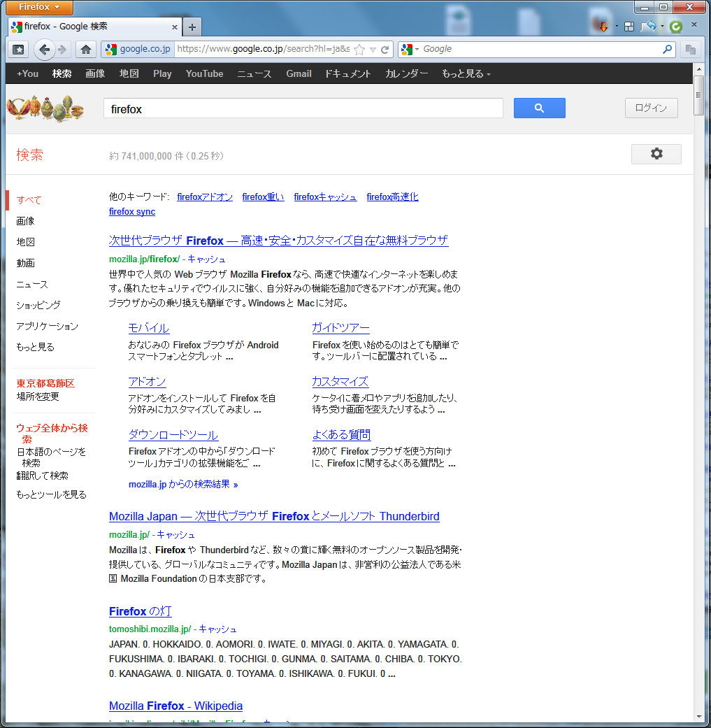Click 場所を変更 in the sidebar

(38, 397)
